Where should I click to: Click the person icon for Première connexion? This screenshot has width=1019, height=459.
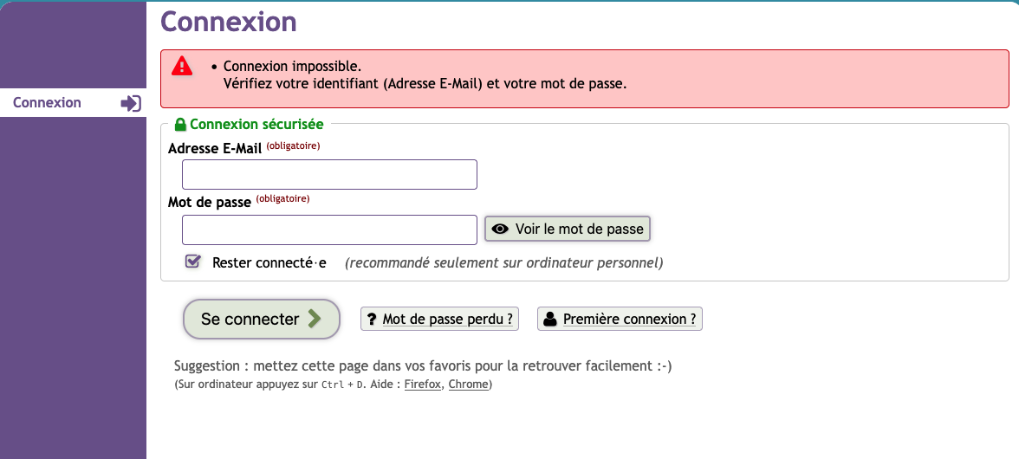549,320
